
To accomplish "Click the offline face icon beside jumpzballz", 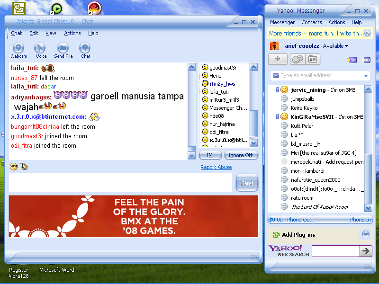I will [x=284, y=99].
